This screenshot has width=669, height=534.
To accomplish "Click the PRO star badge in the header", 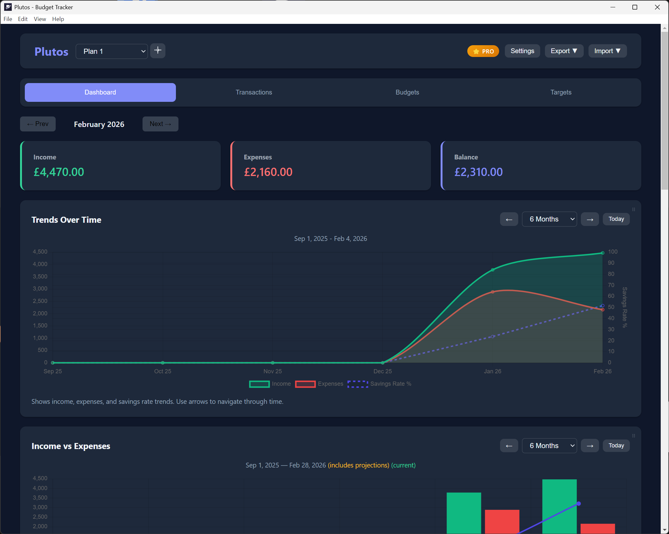I will click(x=483, y=51).
